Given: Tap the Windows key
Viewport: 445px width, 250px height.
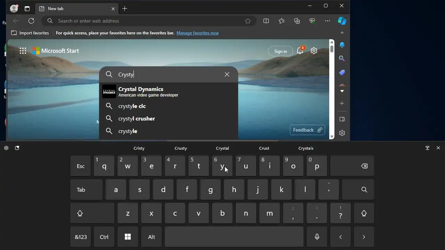Looking at the screenshot, I should point(128,237).
